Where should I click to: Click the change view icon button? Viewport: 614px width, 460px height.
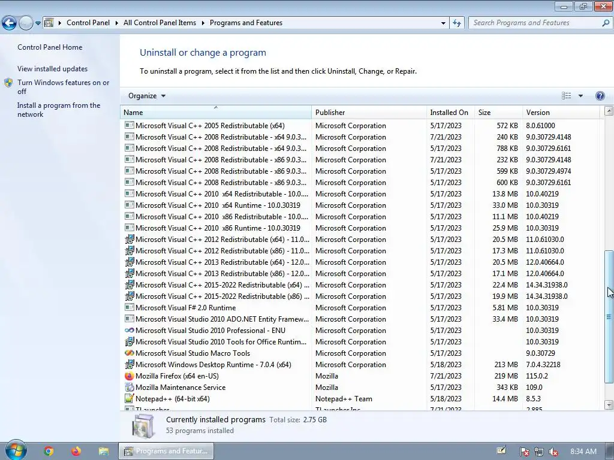pos(566,96)
